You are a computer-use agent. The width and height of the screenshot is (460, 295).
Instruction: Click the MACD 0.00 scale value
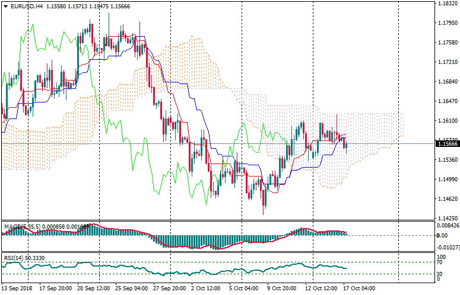tap(442, 235)
